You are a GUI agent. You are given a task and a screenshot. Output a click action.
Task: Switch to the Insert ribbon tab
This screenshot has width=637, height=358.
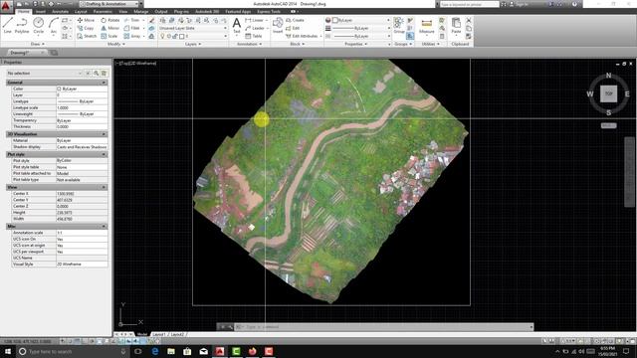tap(41, 11)
